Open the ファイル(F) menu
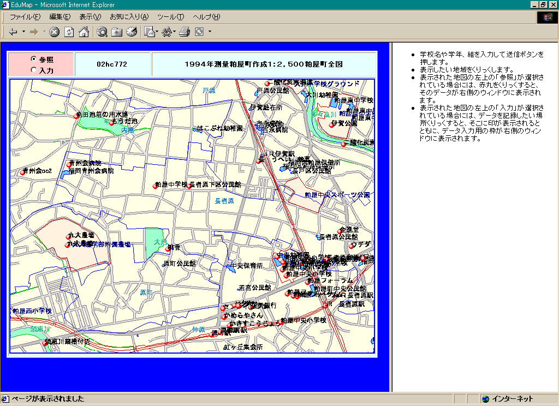Screen dimensions: 559x406 [25, 17]
